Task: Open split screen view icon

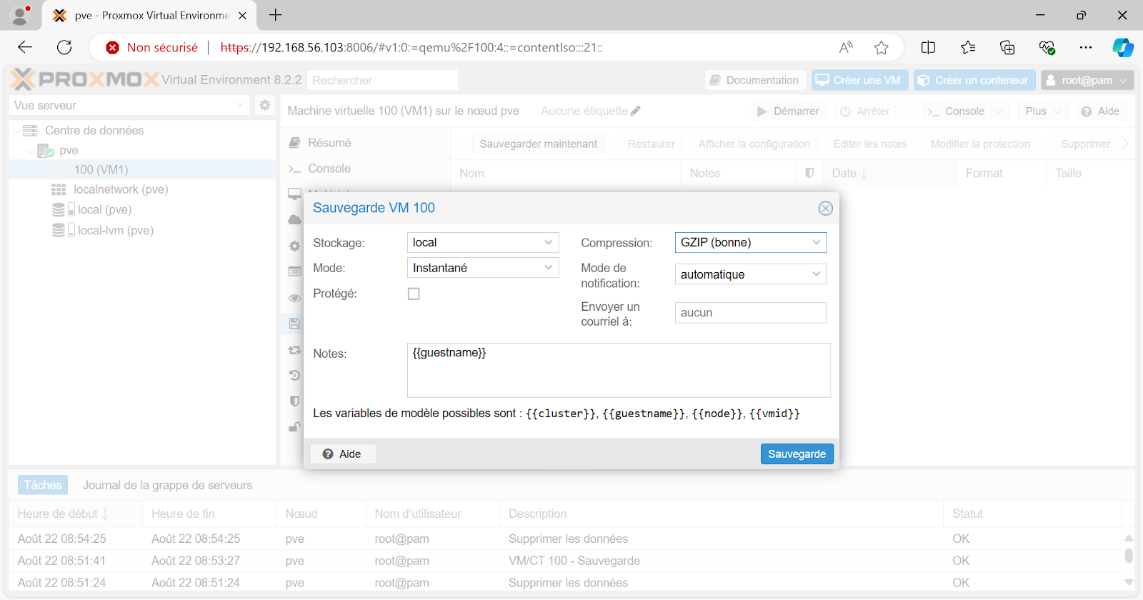Action: click(929, 47)
